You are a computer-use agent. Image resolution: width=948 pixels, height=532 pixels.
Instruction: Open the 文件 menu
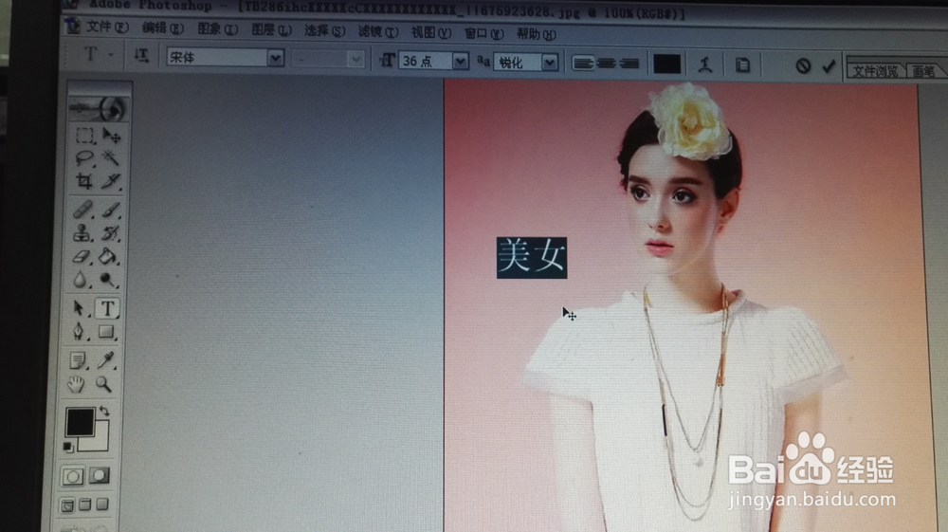coord(106,28)
